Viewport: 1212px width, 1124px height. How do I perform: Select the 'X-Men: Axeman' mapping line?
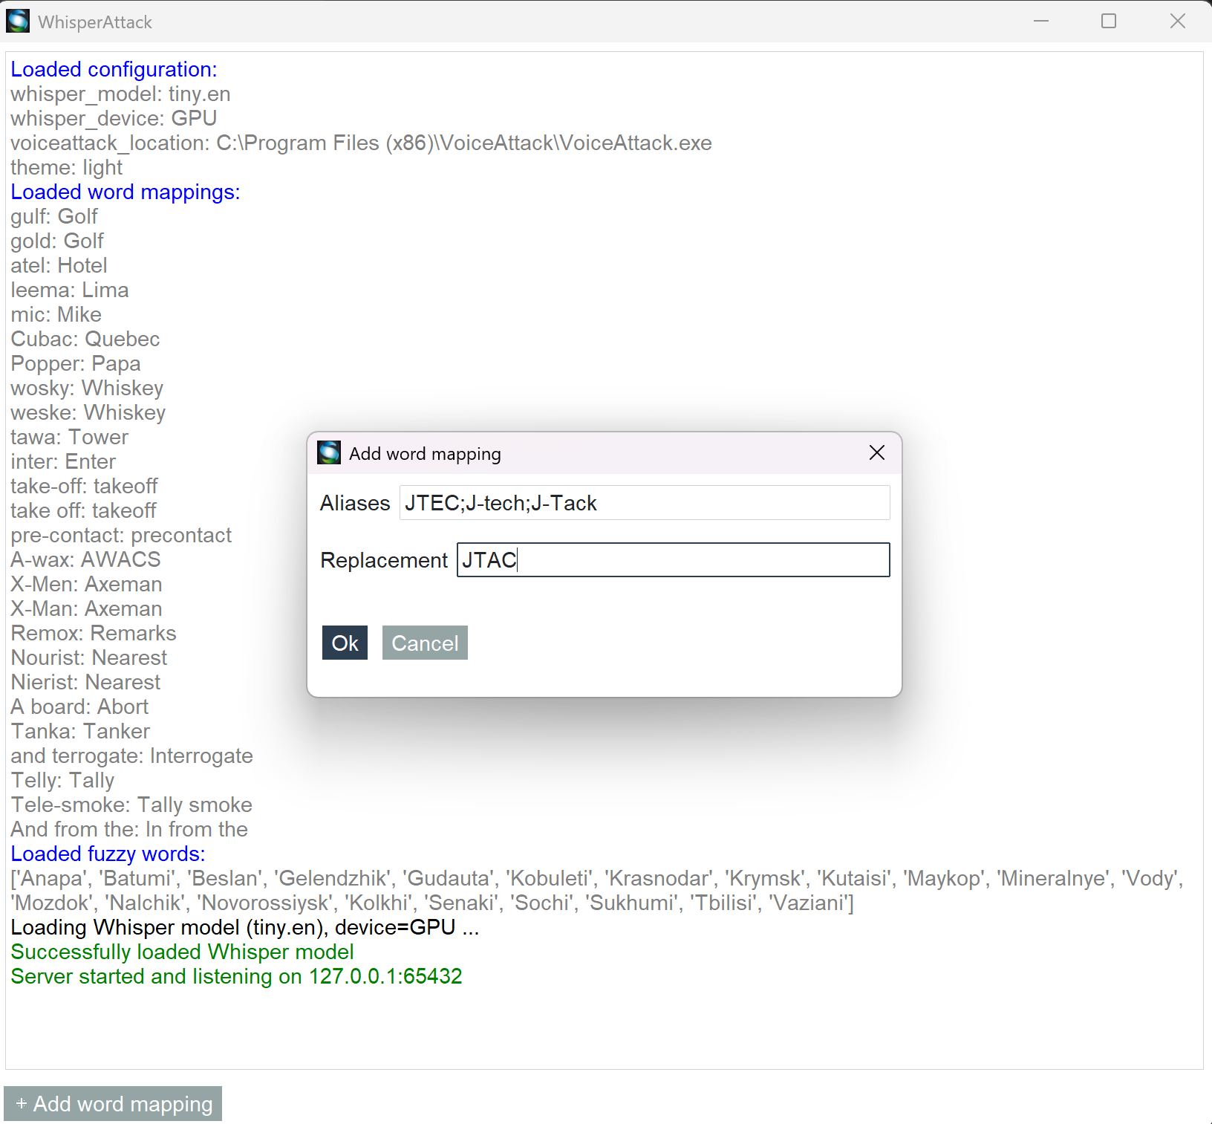tap(86, 584)
